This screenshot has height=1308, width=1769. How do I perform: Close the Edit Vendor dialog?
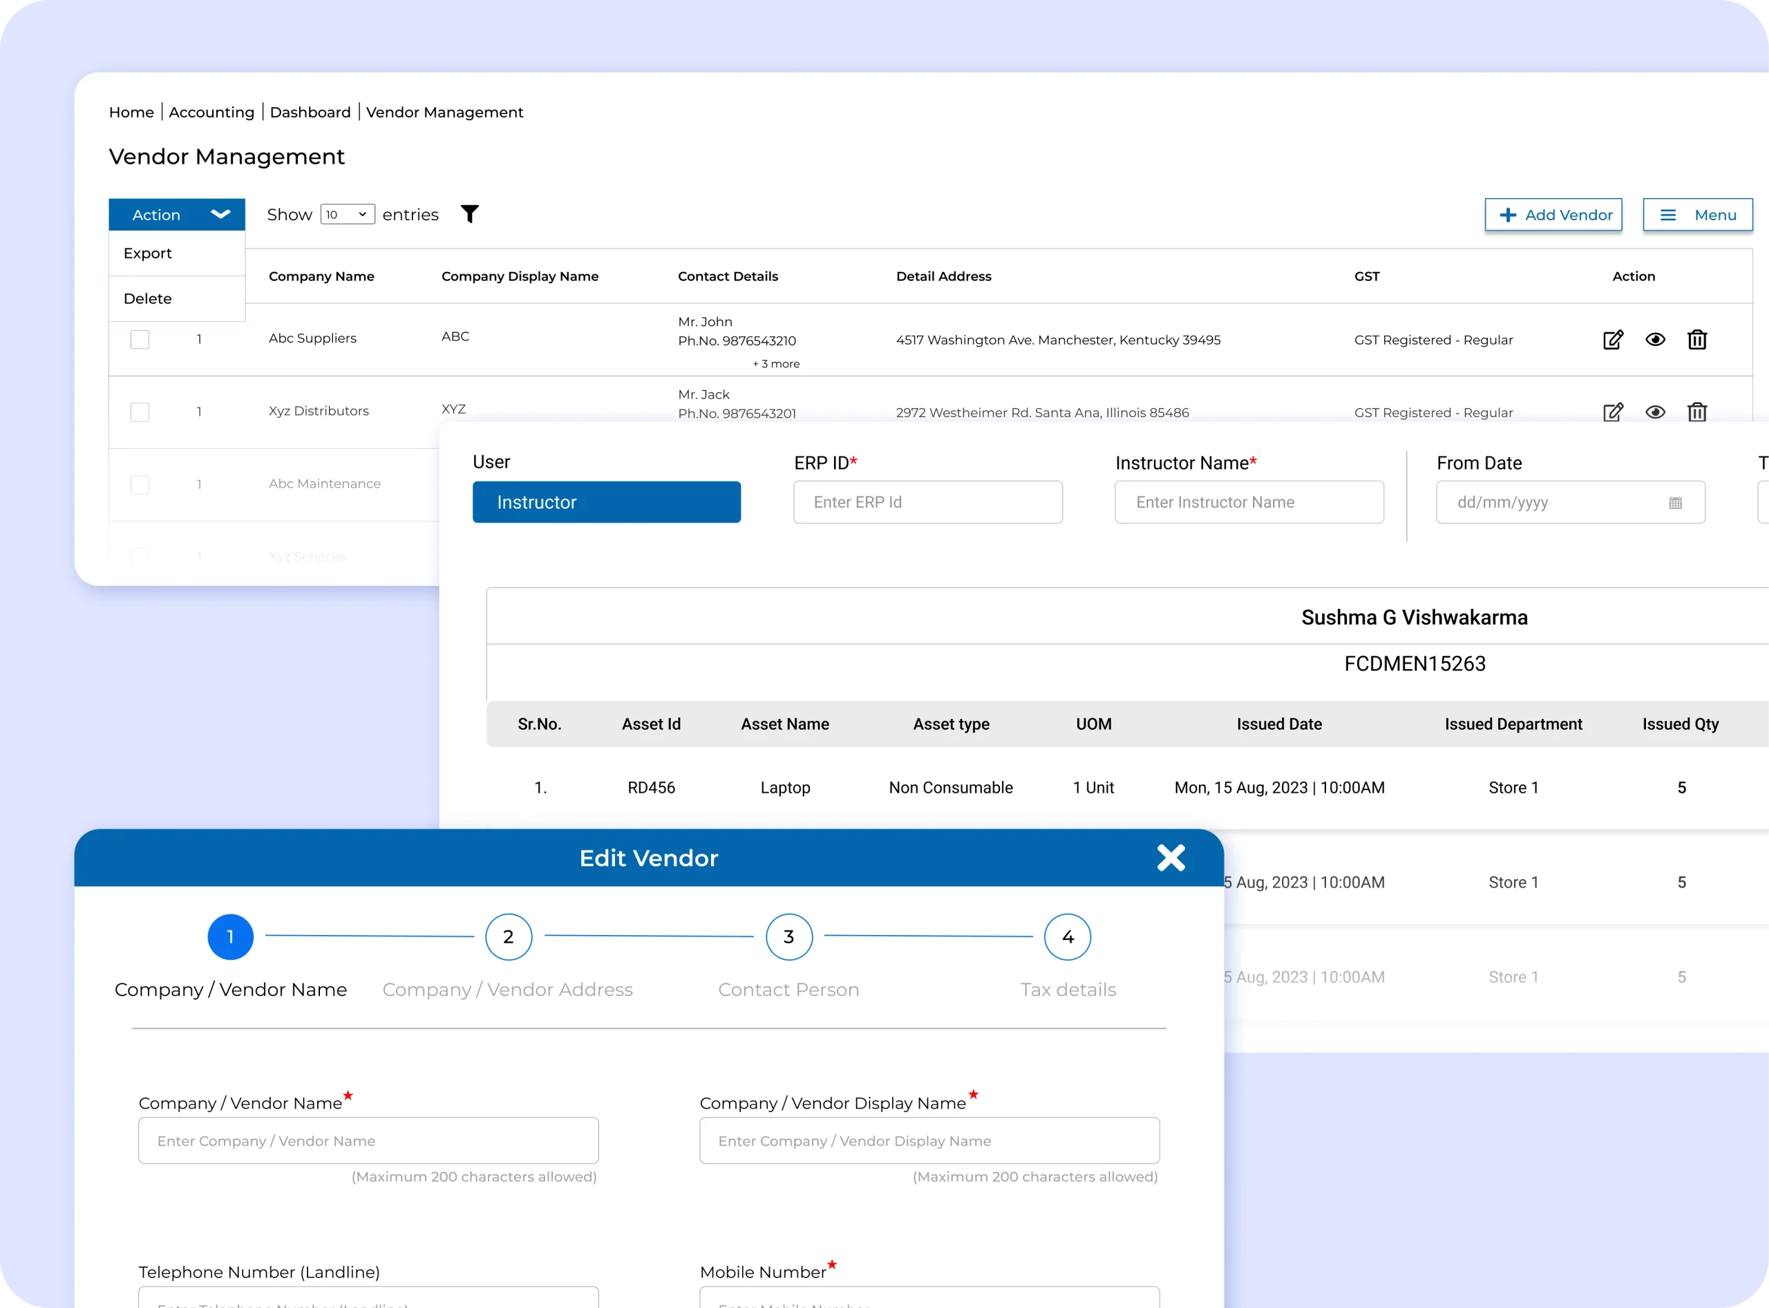(x=1170, y=858)
